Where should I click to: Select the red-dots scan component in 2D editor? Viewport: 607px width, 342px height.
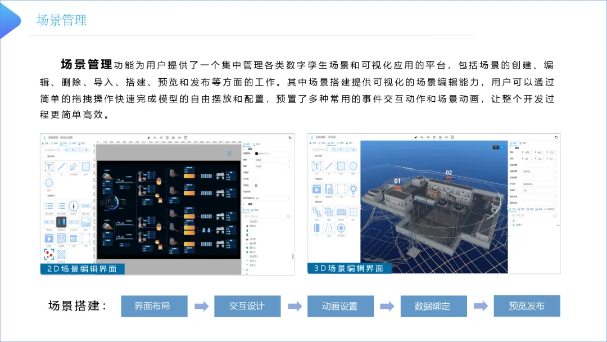49,254
